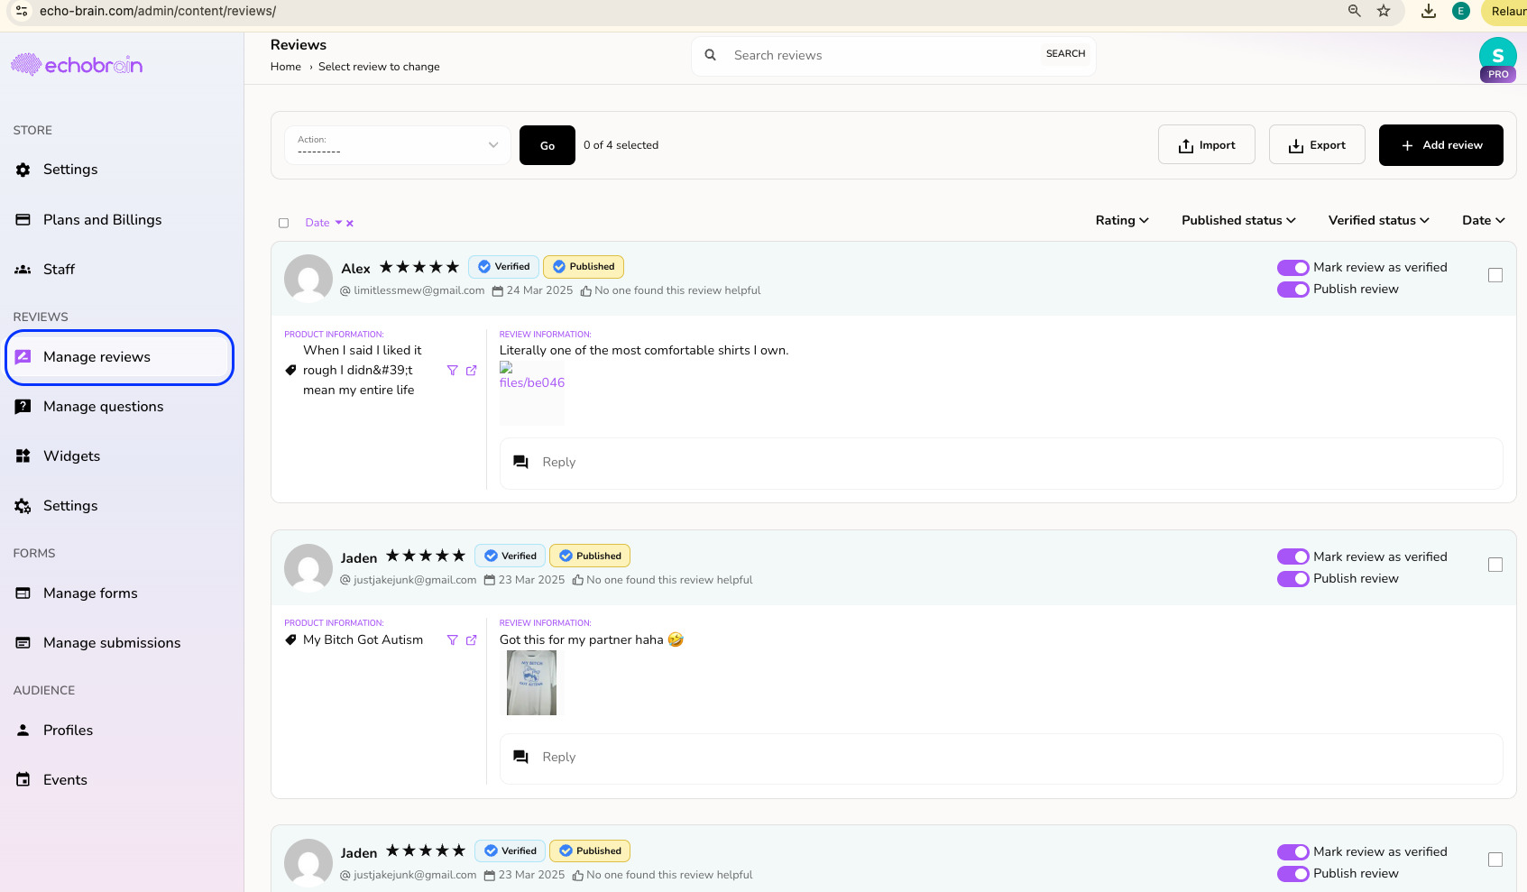1527x892 pixels.
Task: Click the Export button
Action: coord(1317,145)
